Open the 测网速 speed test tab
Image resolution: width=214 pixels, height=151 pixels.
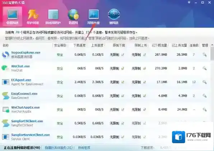[114, 17]
